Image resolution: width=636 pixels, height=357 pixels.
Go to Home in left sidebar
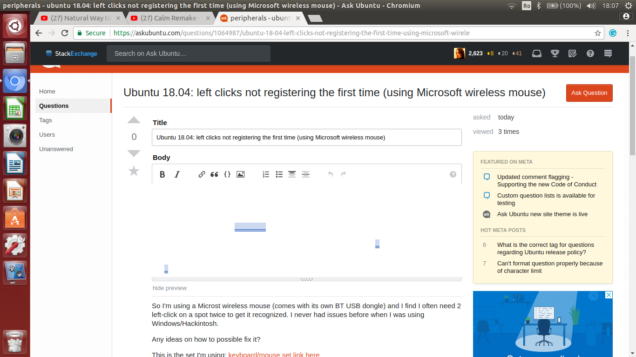(x=47, y=91)
